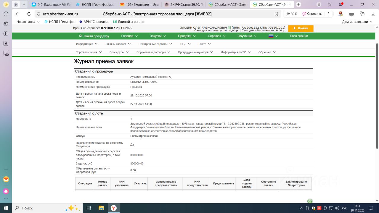
Task: Open Windows Start menu
Action: click(6, 208)
